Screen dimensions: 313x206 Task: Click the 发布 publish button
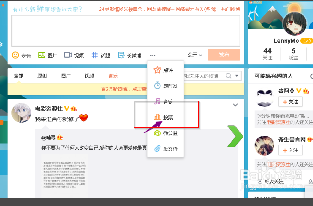point(224,55)
